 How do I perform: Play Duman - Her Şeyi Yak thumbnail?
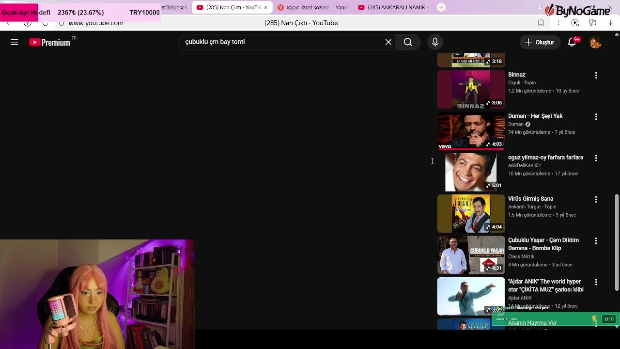click(471, 131)
